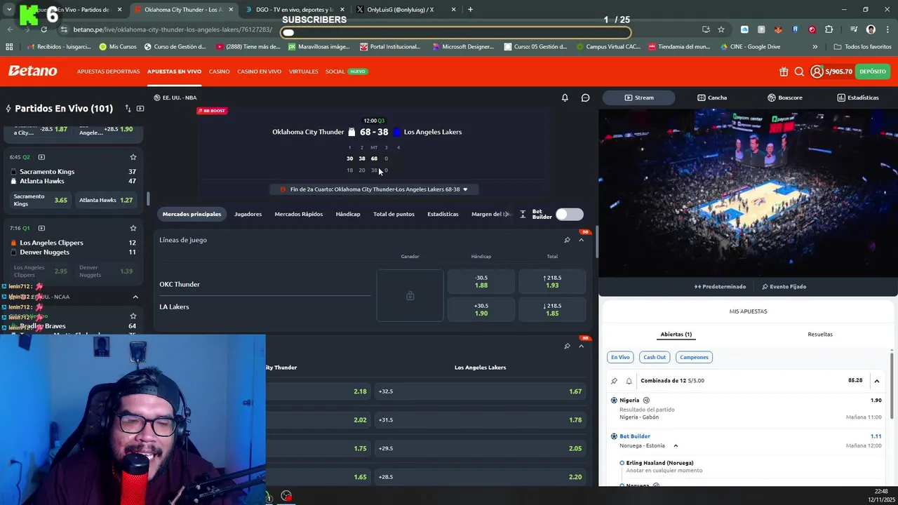Show the Resueltas bets tab
Viewport: 898px width, 505px height.
coord(820,335)
